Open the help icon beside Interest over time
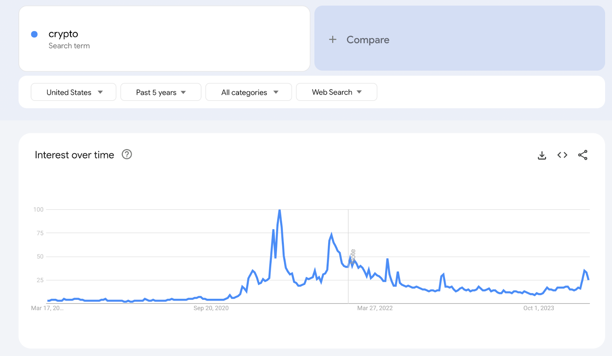612x356 pixels. tap(127, 155)
